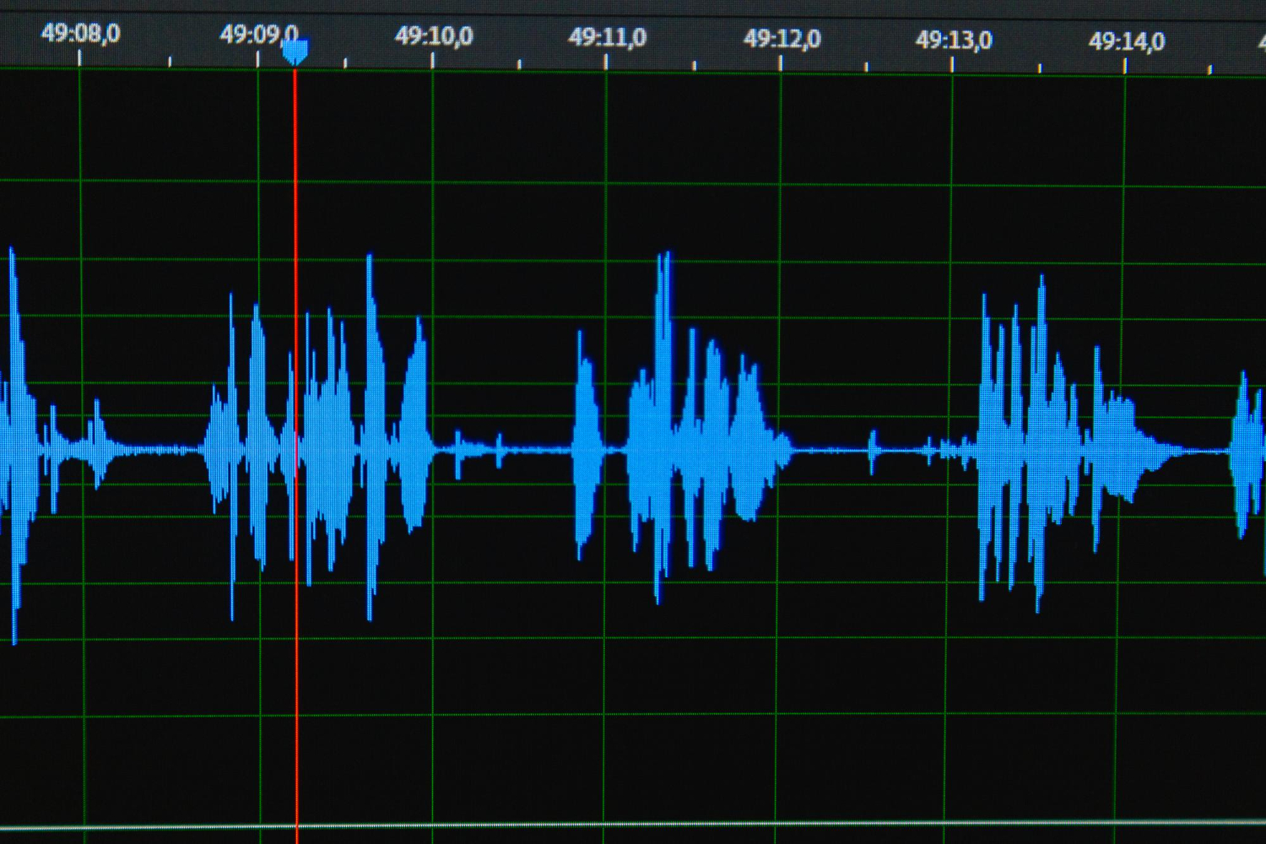Click the 49:14,0 time label on the ruler
The image size is (1266, 844).
click(x=1126, y=41)
